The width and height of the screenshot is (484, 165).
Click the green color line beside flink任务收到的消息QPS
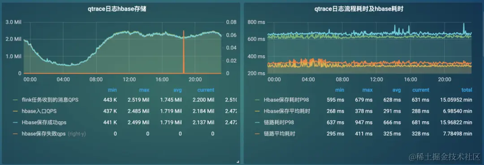coord(15,100)
